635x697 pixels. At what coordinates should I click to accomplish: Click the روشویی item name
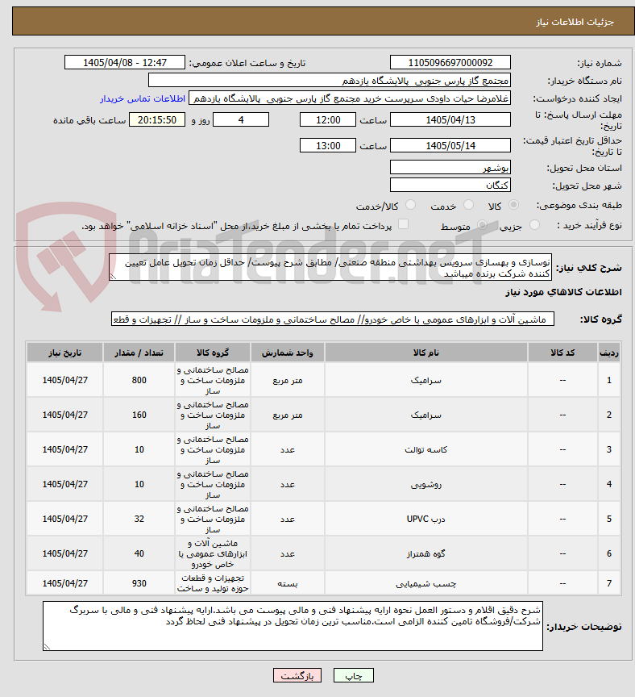pos(425,485)
